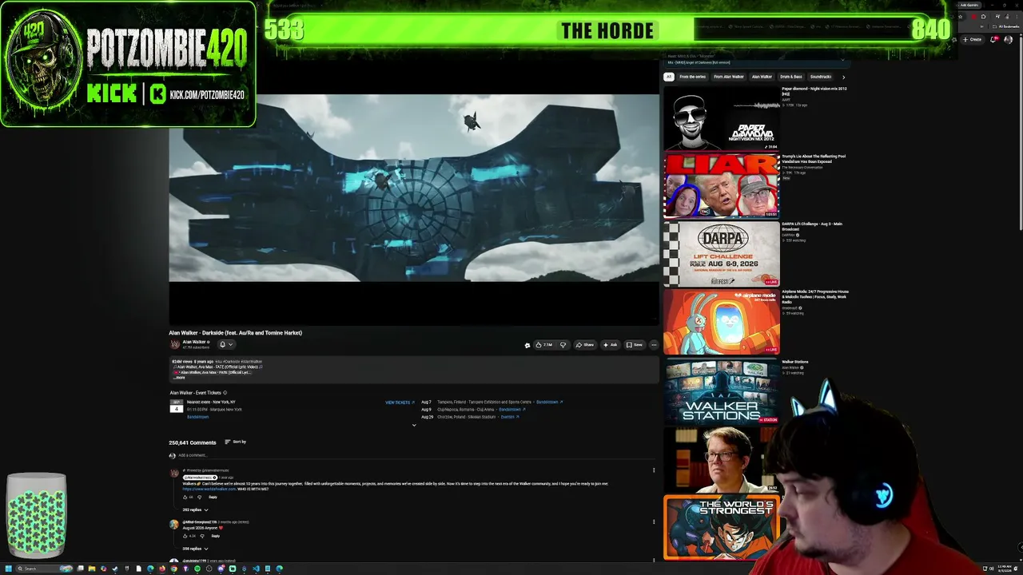Viewport: 1023px width, 575px height.
Task: Select the 'All' filter chip
Action: (669, 77)
